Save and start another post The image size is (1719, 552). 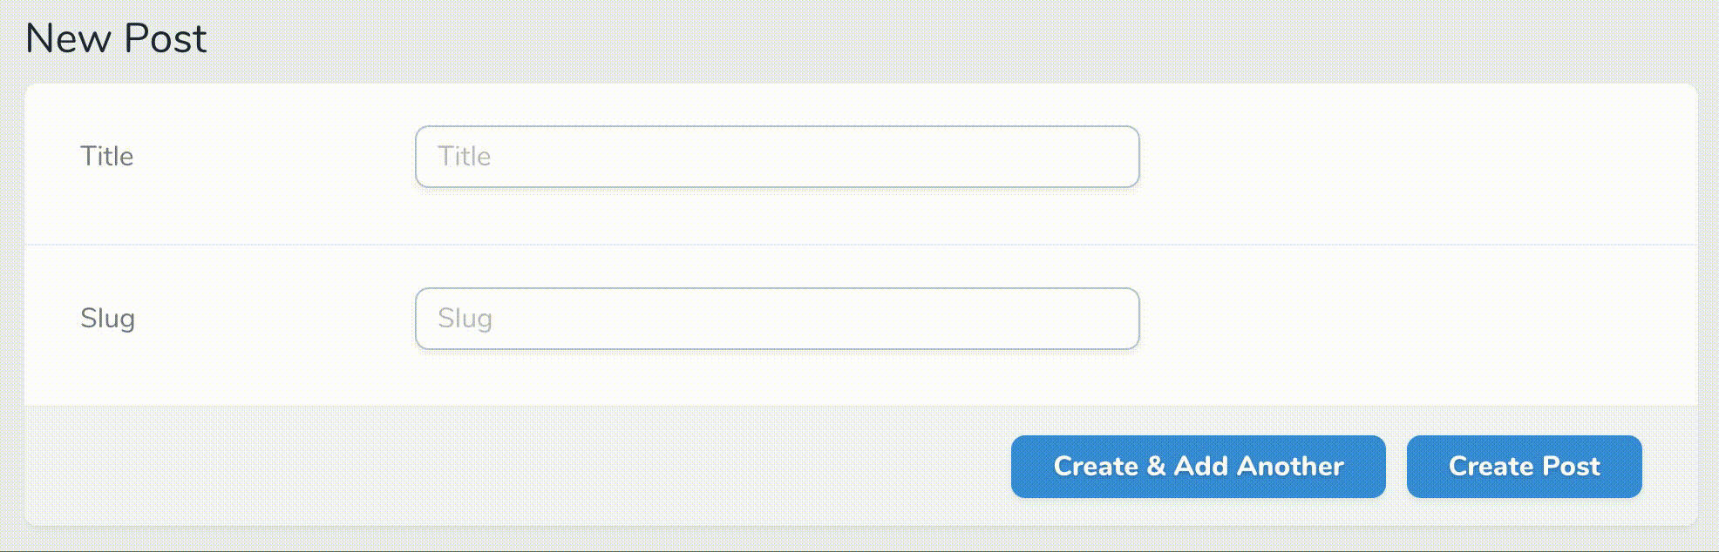click(1198, 467)
